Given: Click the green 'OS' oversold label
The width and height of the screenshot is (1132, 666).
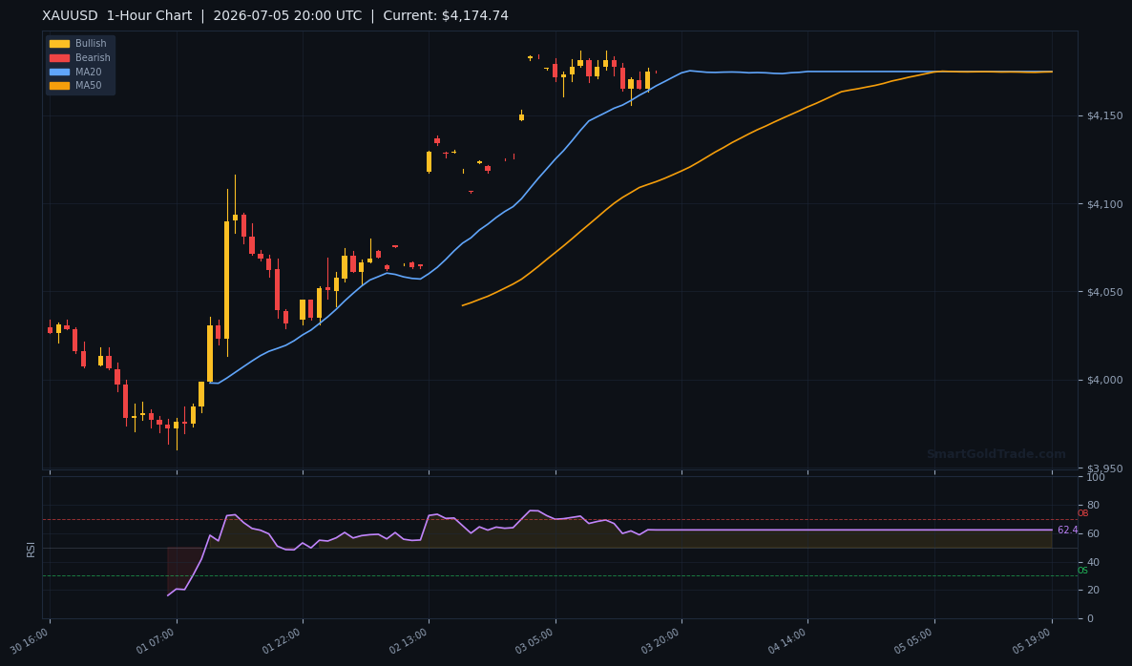Looking at the screenshot, I should click(x=1082, y=571).
